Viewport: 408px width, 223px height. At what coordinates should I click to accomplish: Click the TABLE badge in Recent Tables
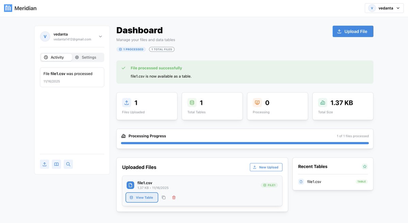(x=362, y=182)
